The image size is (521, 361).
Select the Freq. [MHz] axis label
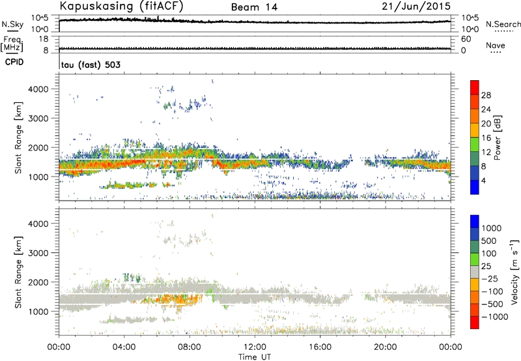click(12, 44)
